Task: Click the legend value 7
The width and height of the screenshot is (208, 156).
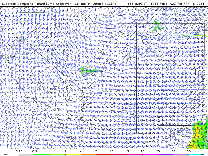Action: click(96, 151)
